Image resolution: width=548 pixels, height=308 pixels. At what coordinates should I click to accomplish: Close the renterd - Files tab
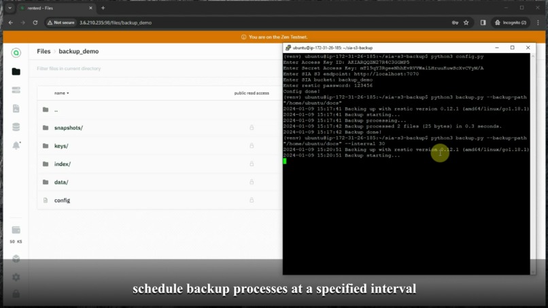(91, 8)
